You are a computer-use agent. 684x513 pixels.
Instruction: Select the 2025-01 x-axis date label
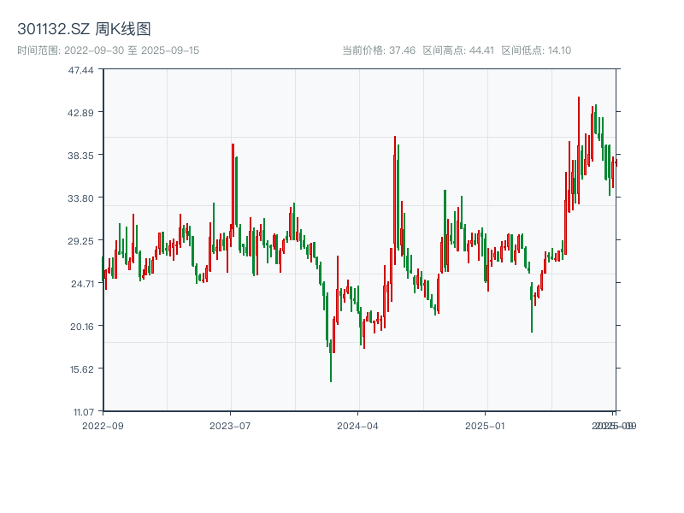point(486,425)
